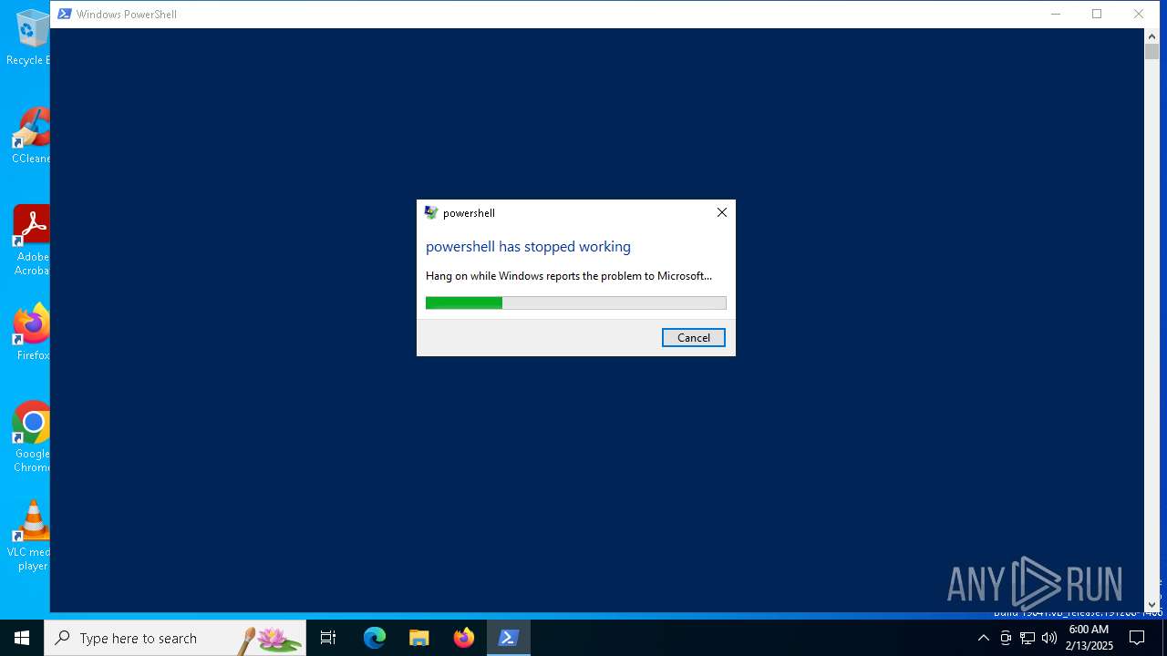
Task: Open Task View from the taskbar
Action: (328, 638)
